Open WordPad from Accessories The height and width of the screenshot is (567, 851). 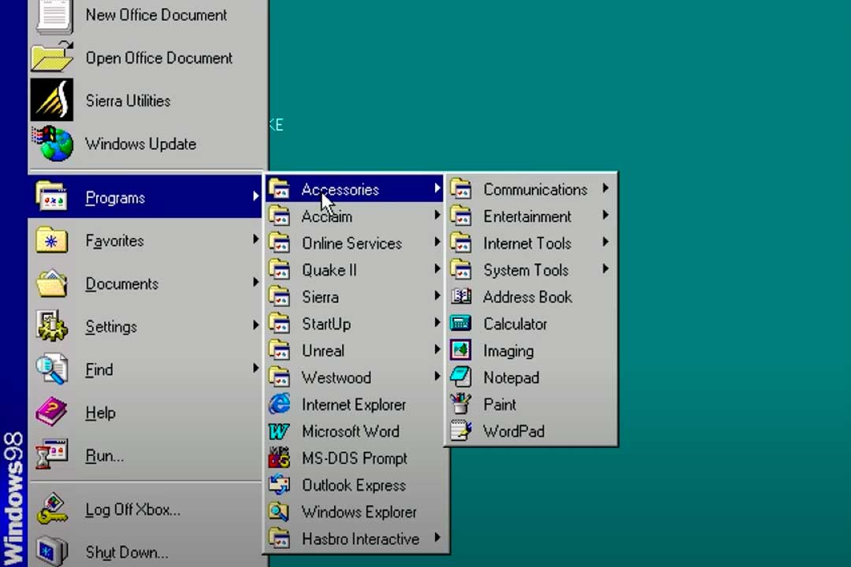click(x=531, y=432)
